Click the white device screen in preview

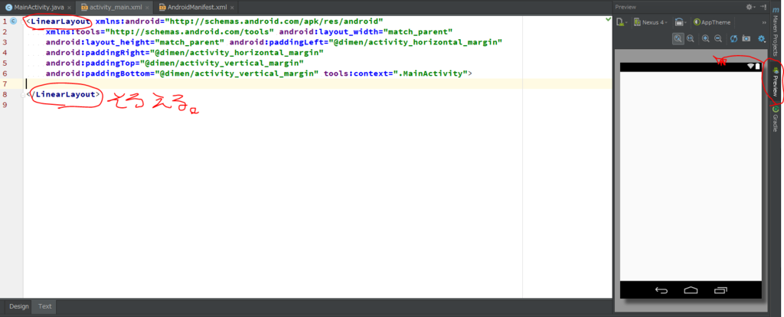(x=691, y=177)
